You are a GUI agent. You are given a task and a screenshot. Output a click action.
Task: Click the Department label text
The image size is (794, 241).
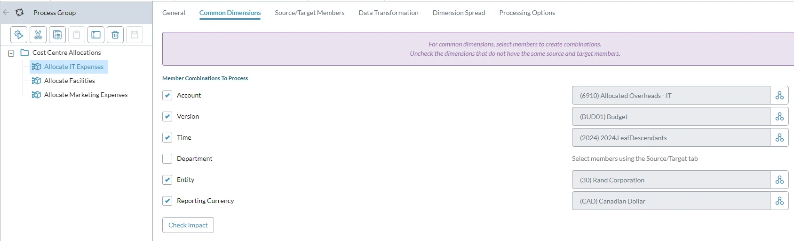pyautogui.click(x=194, y=158)
